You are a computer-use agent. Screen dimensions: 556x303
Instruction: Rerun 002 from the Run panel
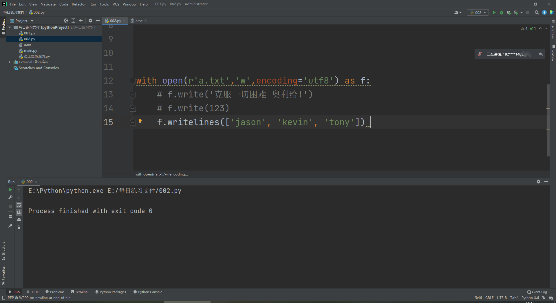pos(10,190)
